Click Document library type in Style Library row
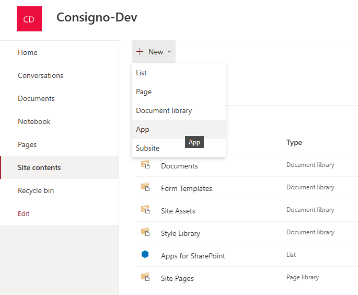This screenshot has height=295, width=358. coord(310,232)
